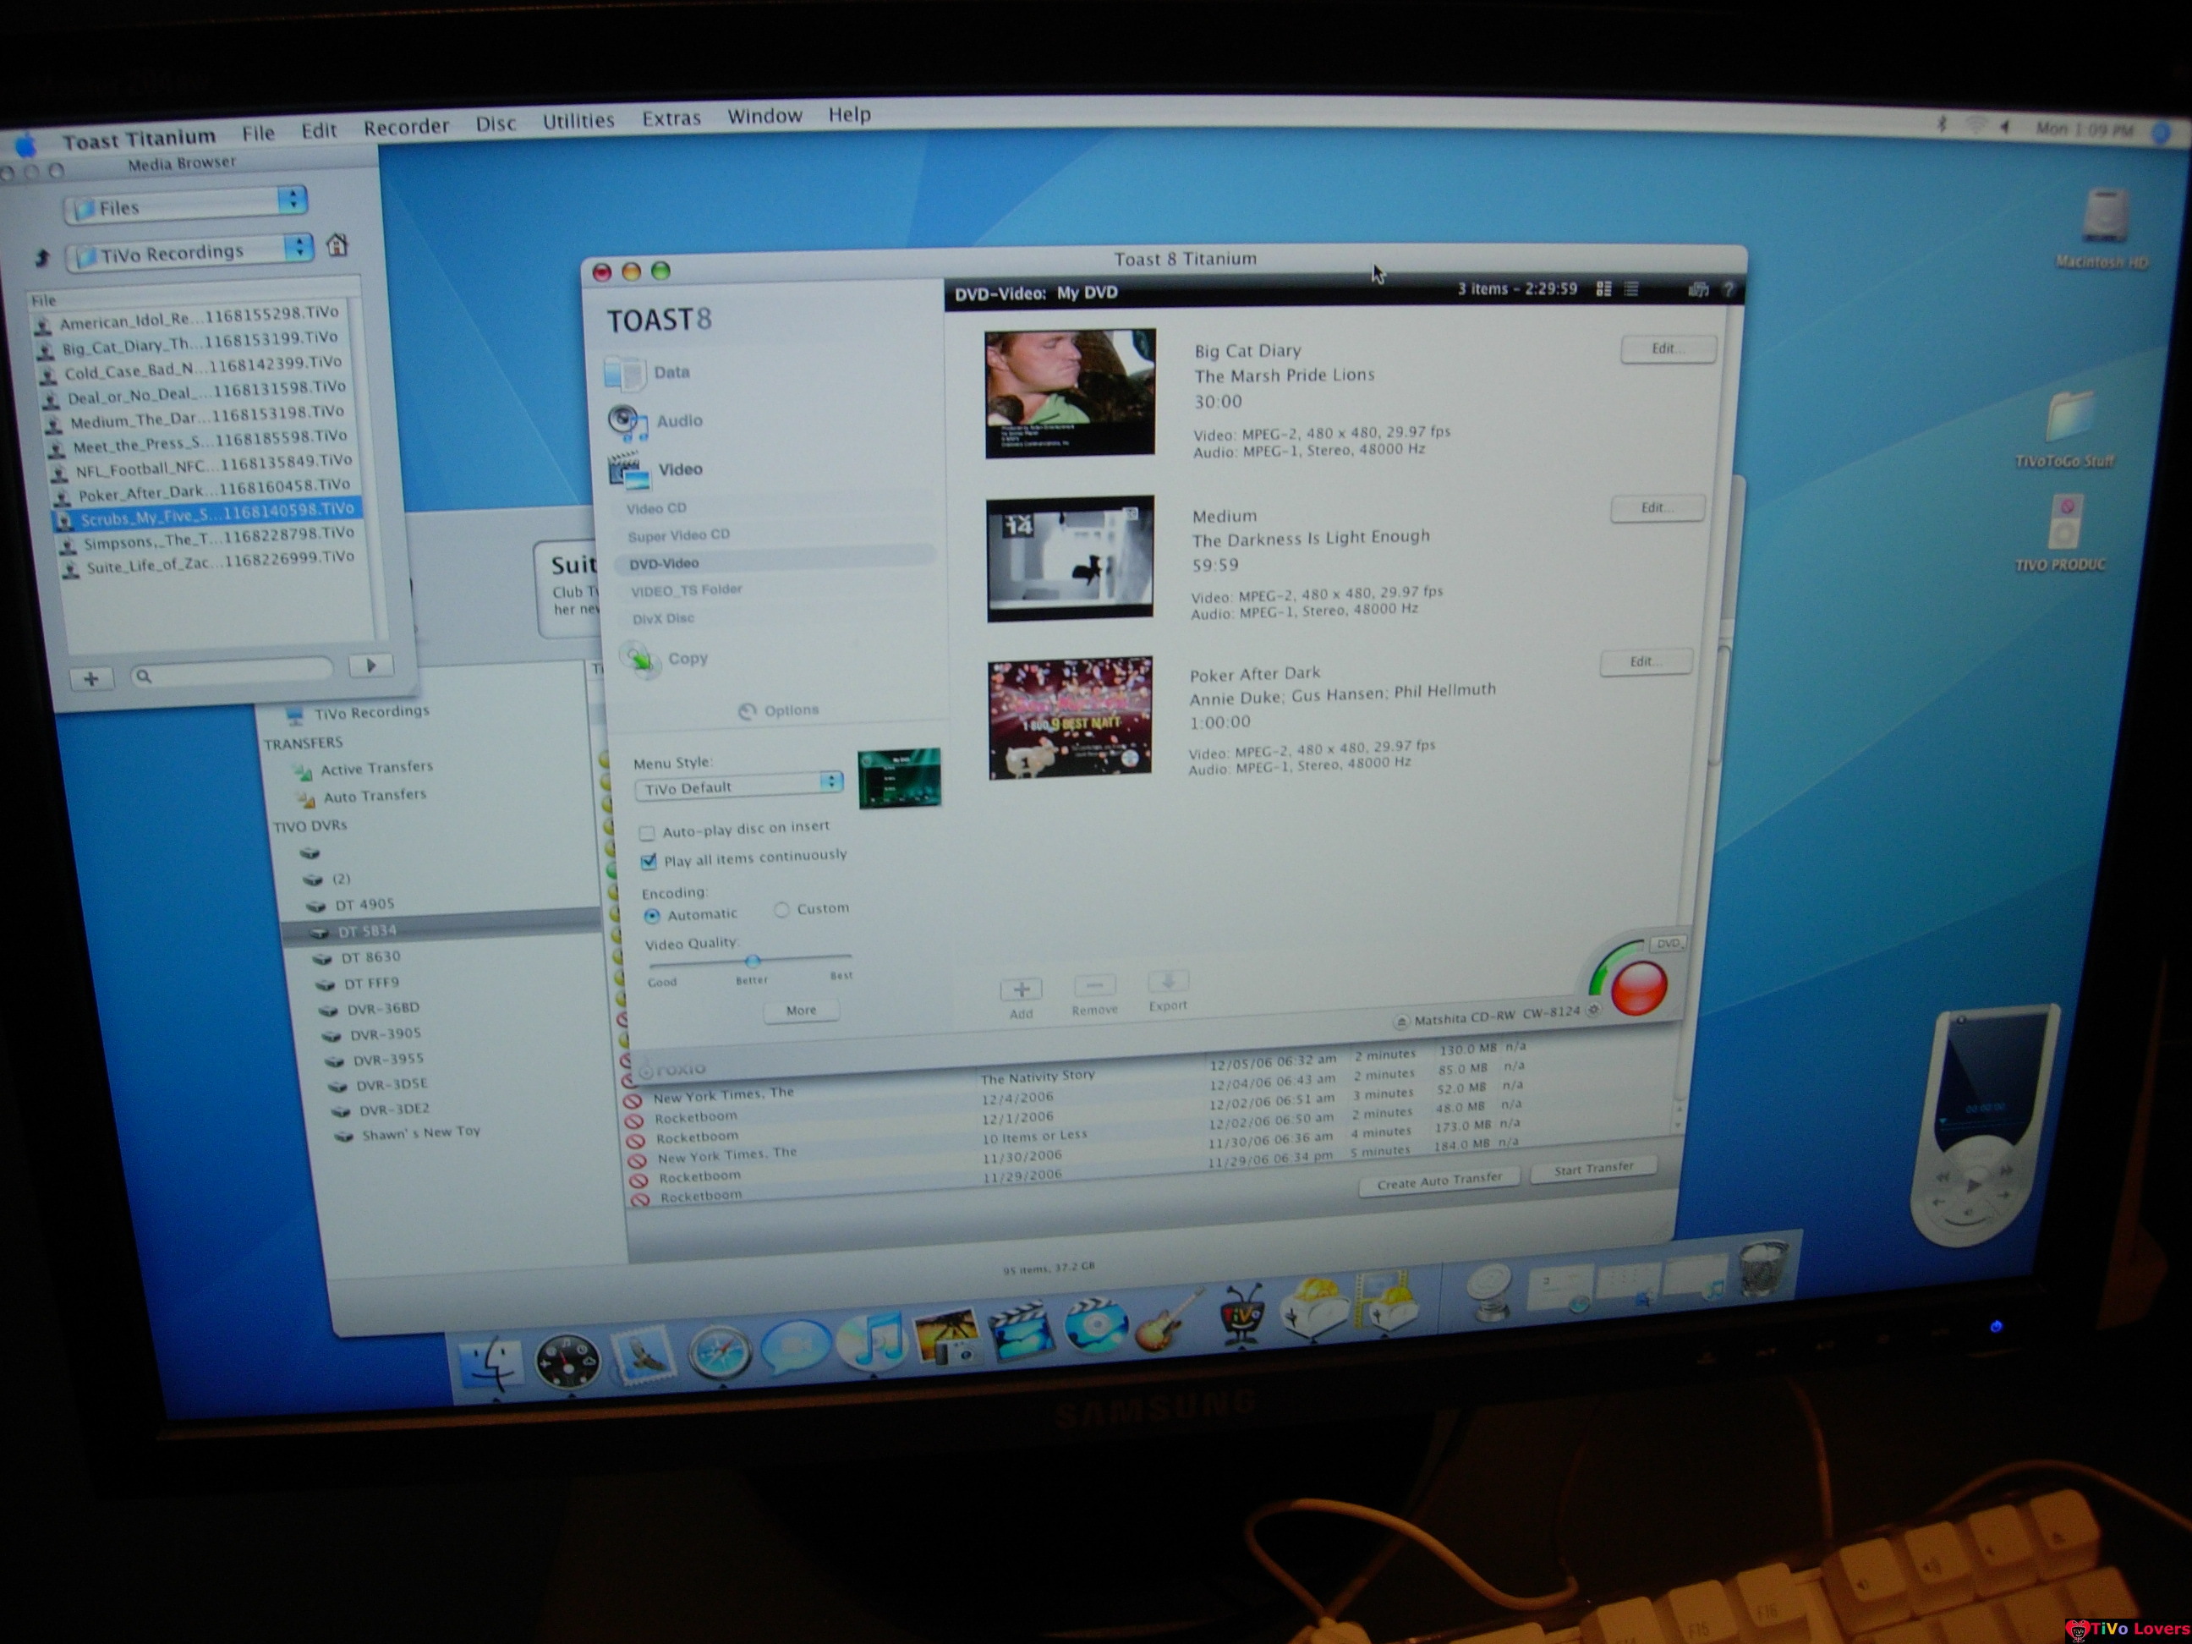
Task: Open the Menu Style TiVo Default dropdown
Action: [739, 786]
